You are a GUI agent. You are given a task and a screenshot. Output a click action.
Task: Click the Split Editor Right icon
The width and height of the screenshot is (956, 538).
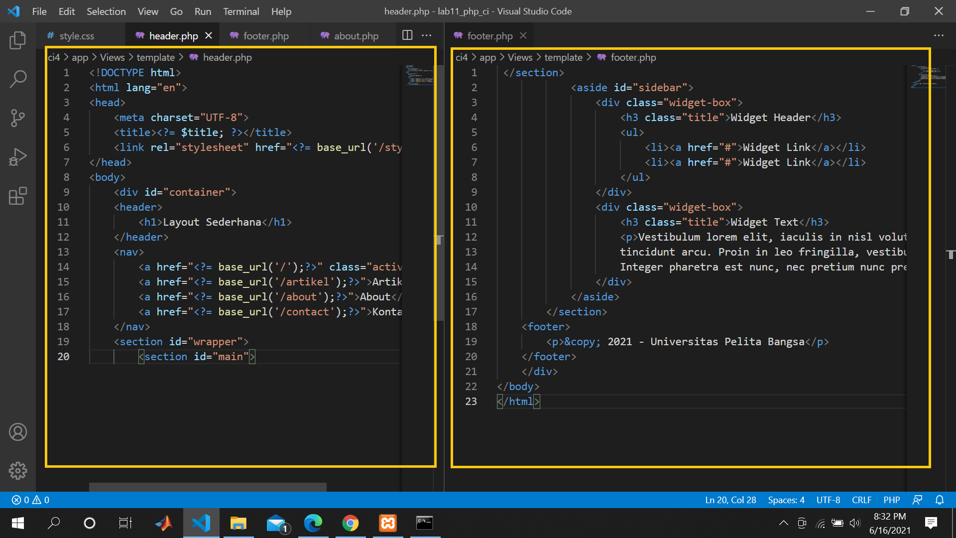407,35
